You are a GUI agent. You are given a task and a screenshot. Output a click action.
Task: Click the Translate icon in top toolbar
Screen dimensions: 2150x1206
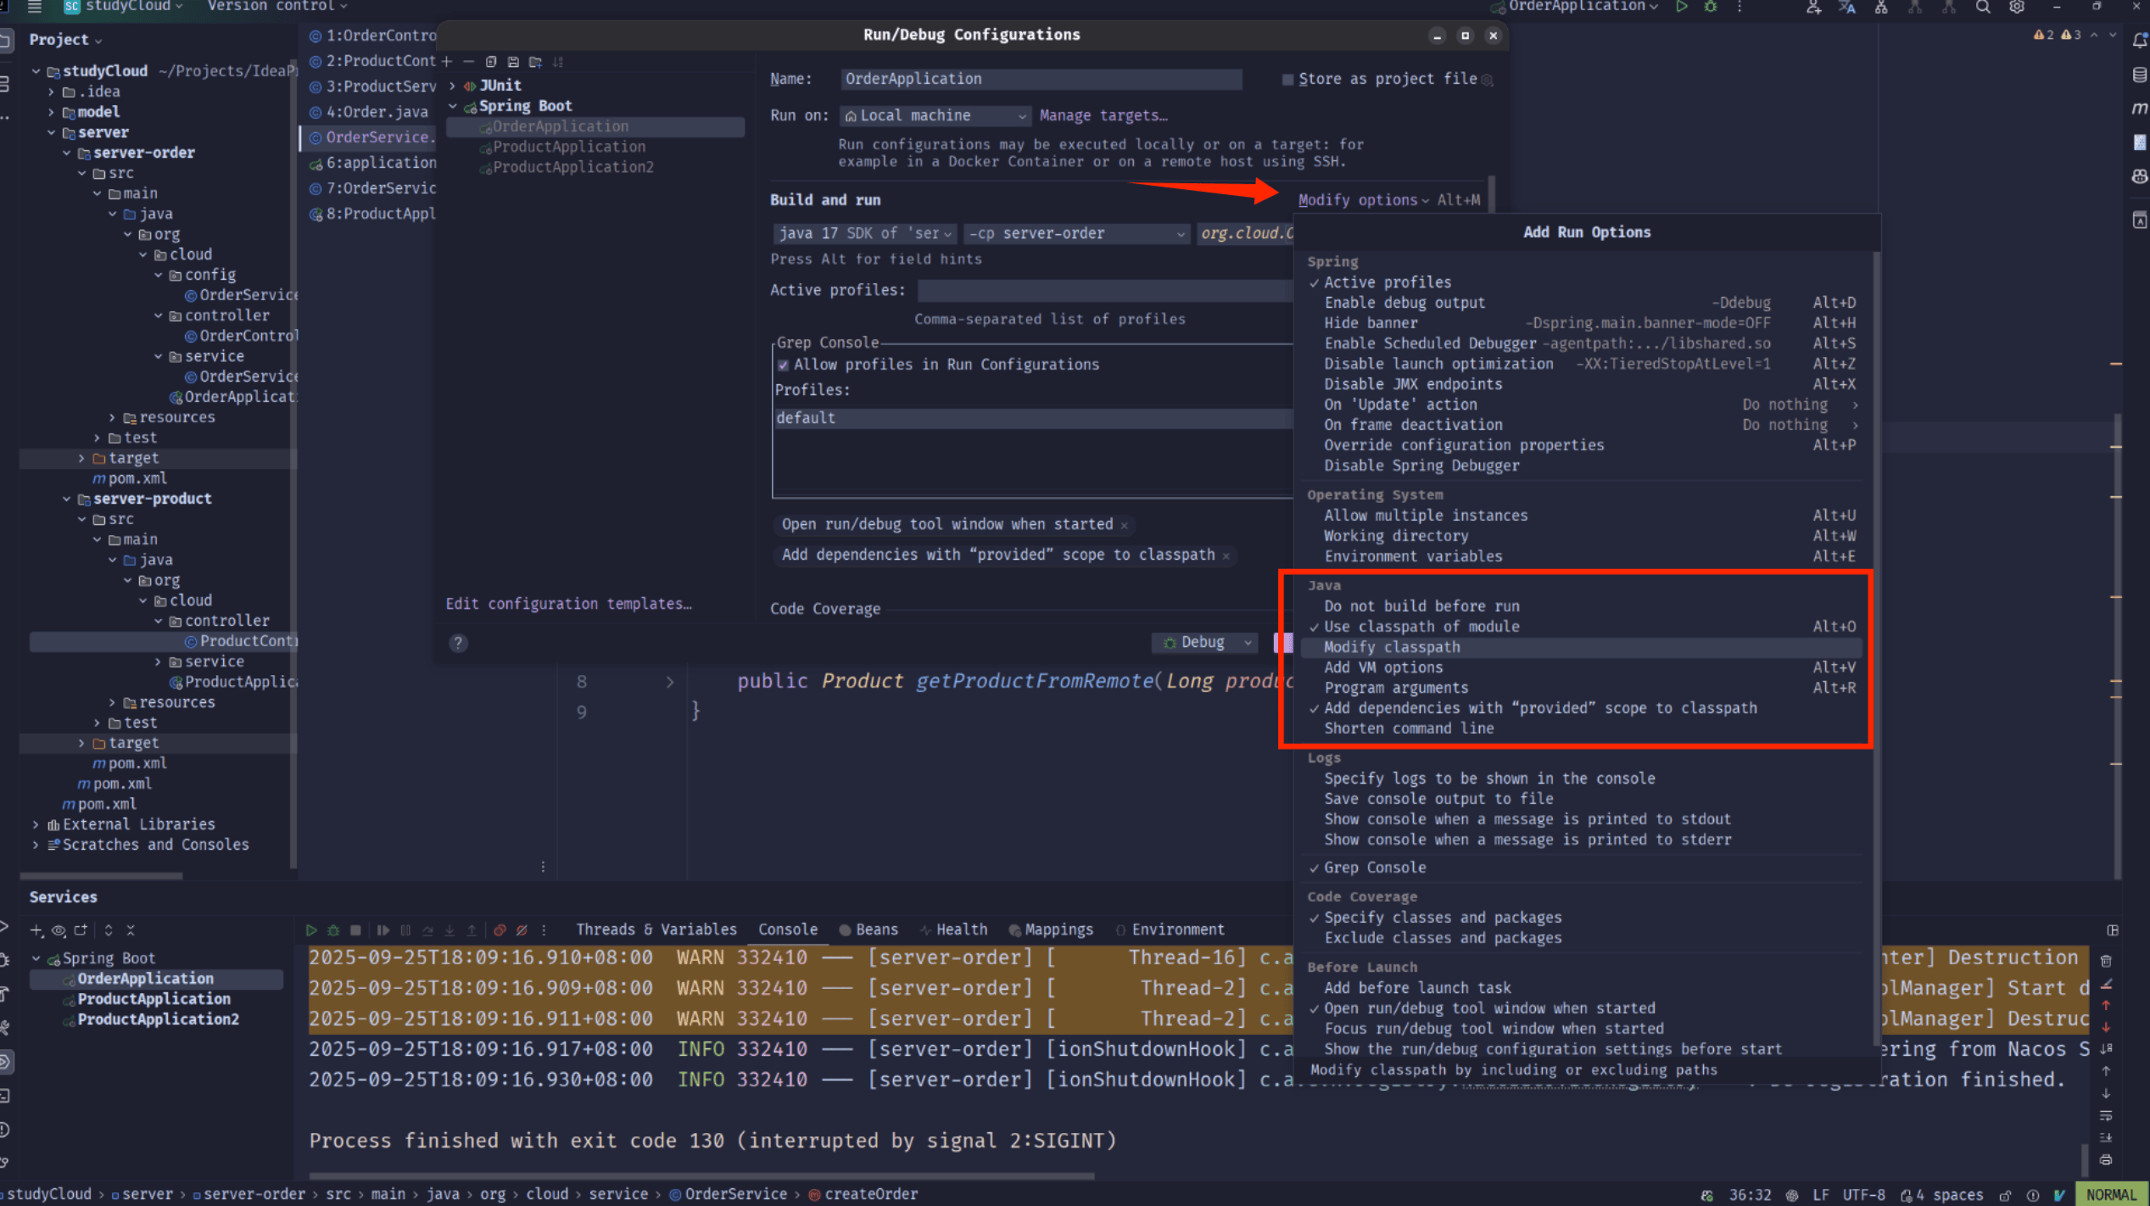[x=1846, y=7]
